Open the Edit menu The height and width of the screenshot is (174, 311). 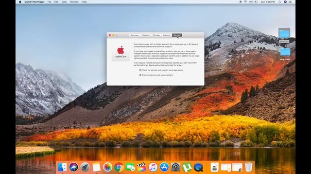[x=56, y=2]
